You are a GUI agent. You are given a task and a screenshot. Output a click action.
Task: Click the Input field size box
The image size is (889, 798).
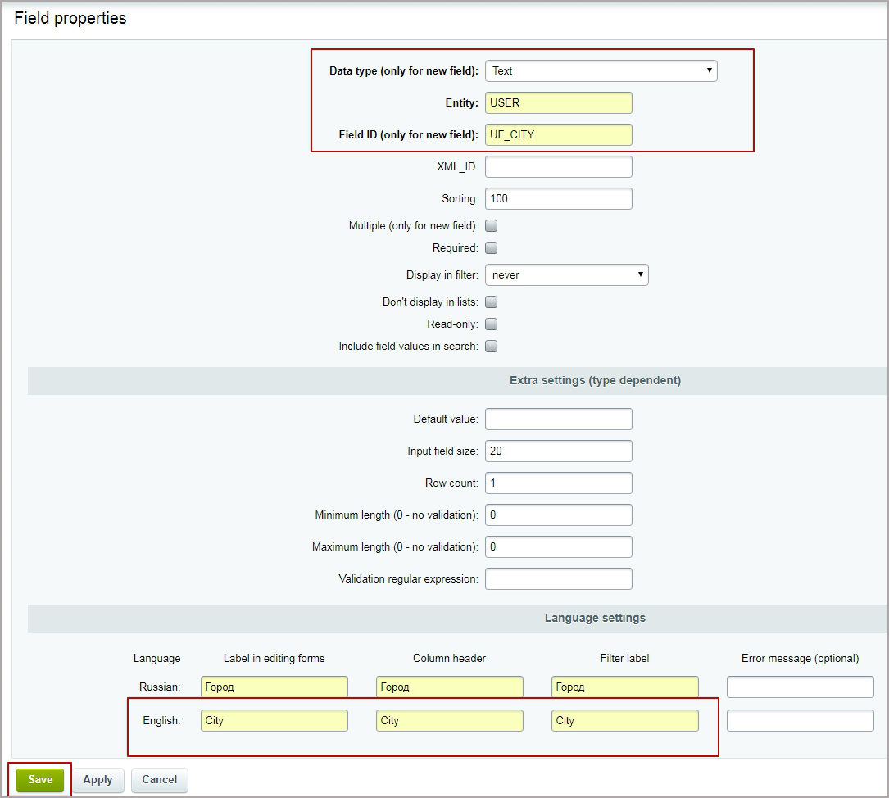click(x=559, y=451)
